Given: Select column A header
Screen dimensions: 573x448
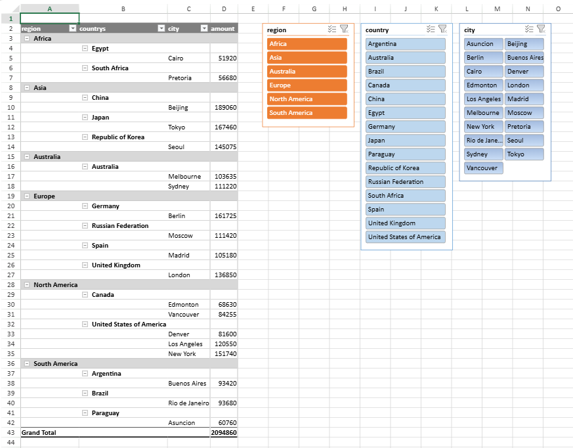Looking at the screenshot, I should tap(50, 9).
